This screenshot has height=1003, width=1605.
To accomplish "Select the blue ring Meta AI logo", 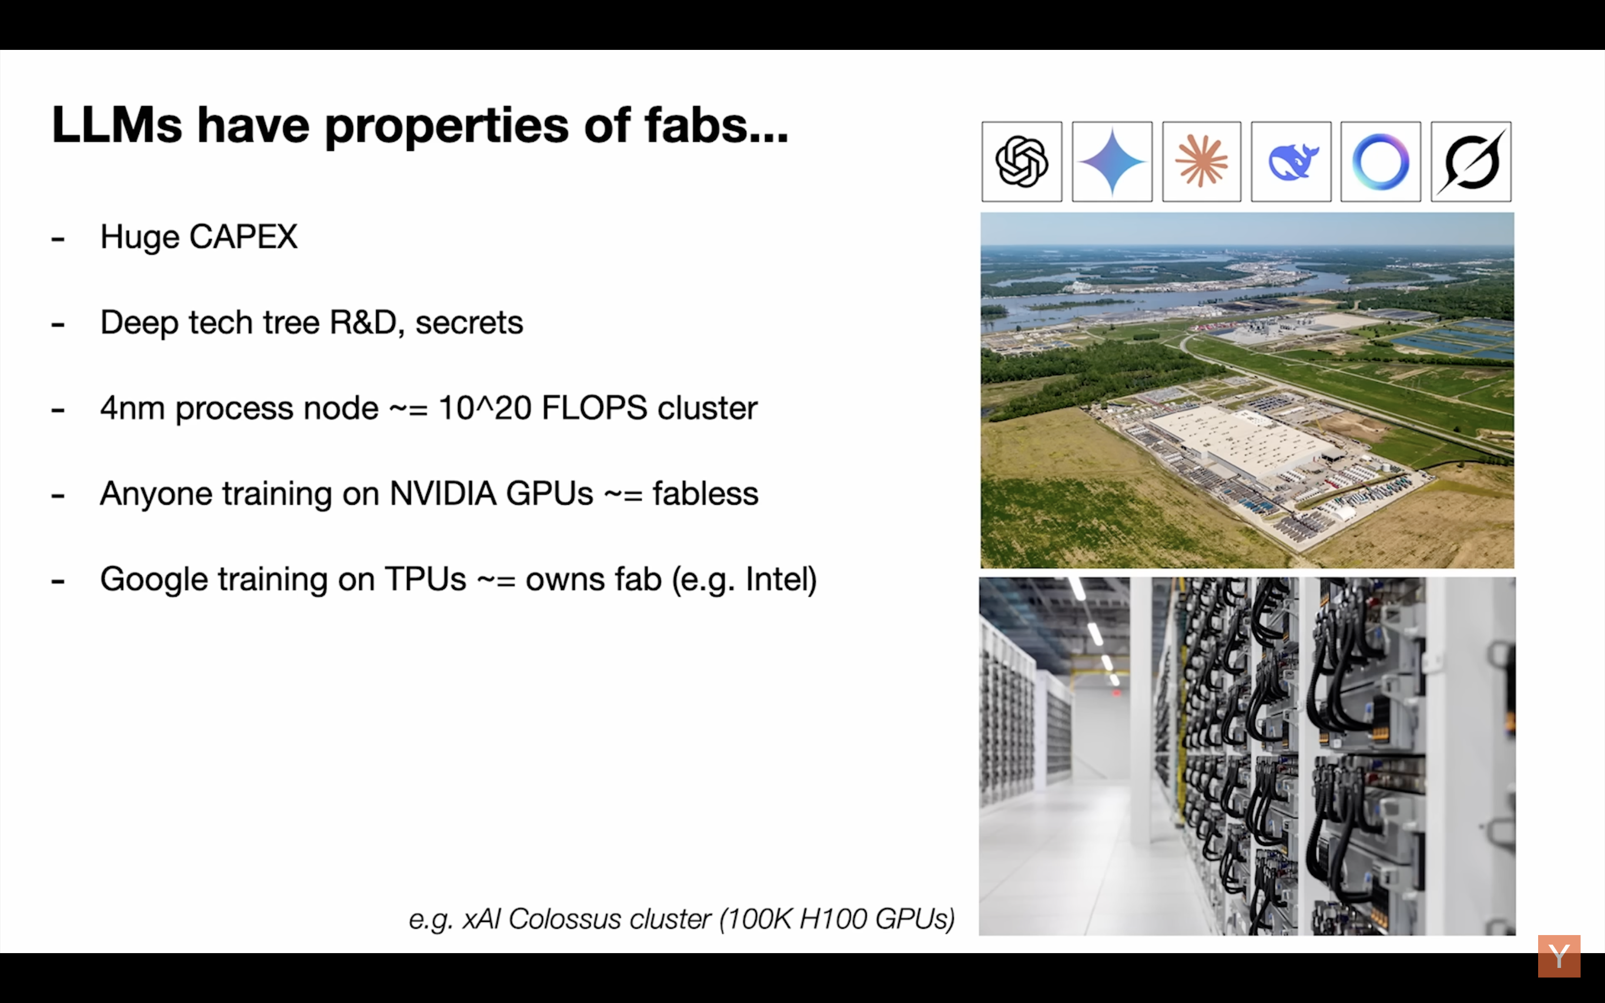I will [x=1380, y=161].
